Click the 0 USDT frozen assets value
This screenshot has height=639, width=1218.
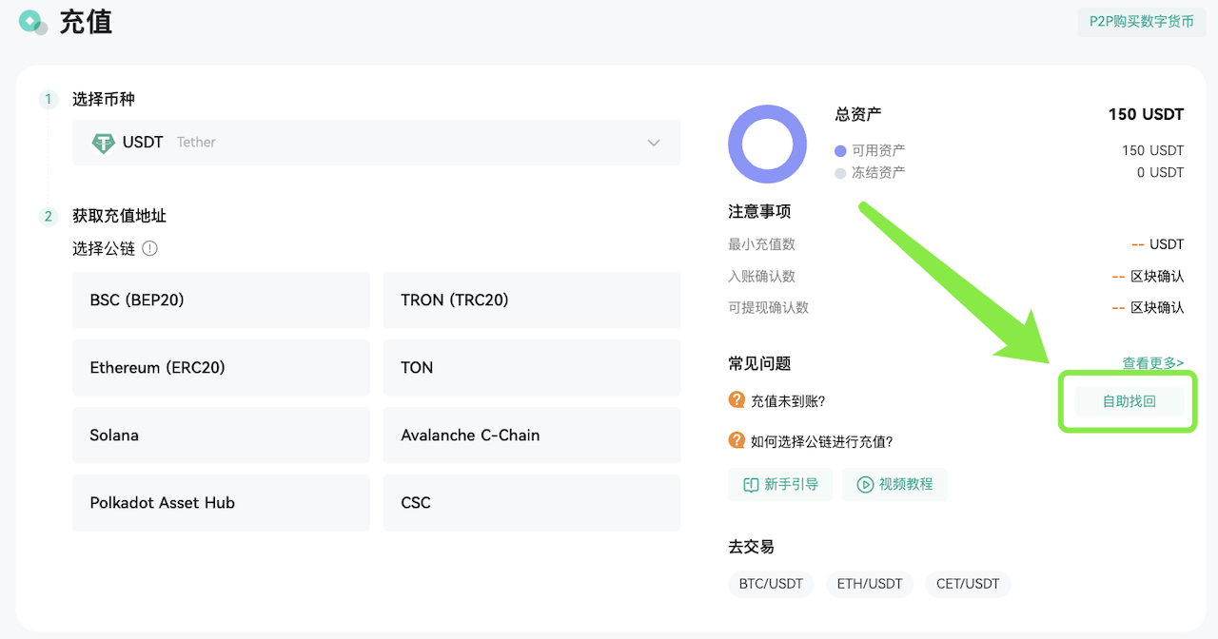[1160, 172]
